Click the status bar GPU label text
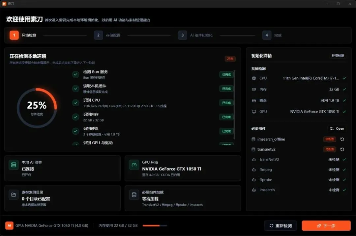356x236 pixels. point(52,225)
